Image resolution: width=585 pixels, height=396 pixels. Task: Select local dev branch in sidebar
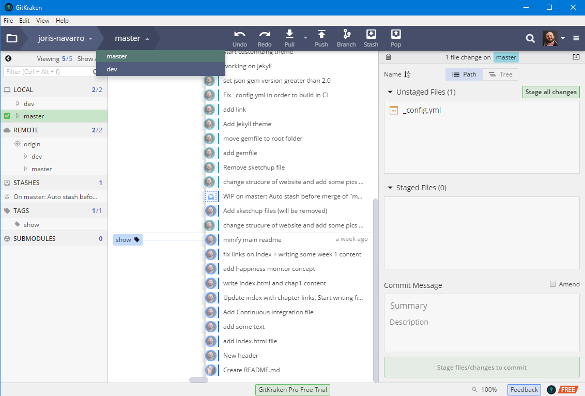coord(54,103)
